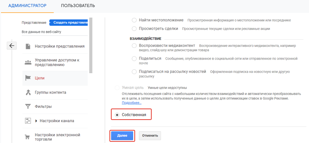
Task: Click the blue Далее button
Action: [122, 136]
